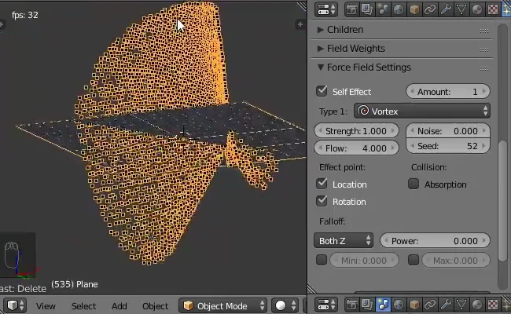Viewport: 511px width, 314px height.
Task: Open Object tab (orange cube) in upper header
Action: (x=414, y=9)
